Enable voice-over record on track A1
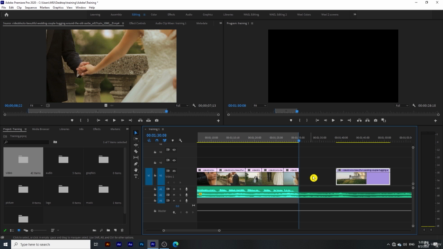The width and height of the screenshot is (443, 249). [x=186, y=189]
